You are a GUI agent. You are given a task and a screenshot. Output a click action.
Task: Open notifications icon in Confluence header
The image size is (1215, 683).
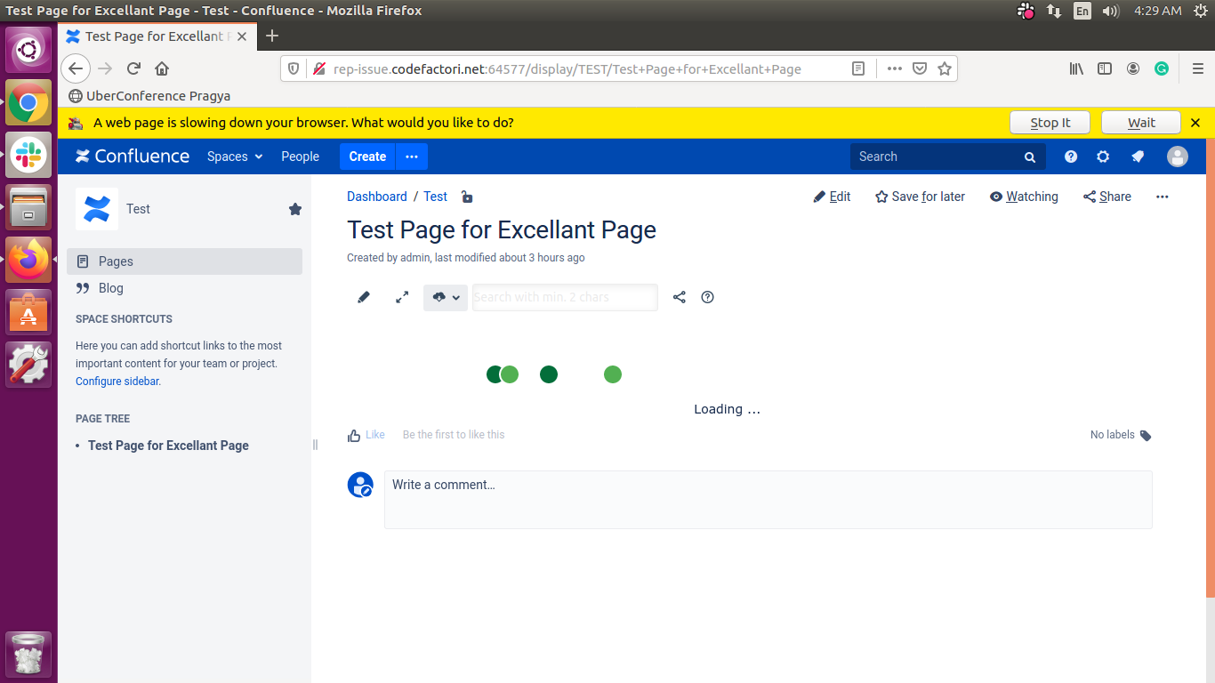pos(1138,157)
